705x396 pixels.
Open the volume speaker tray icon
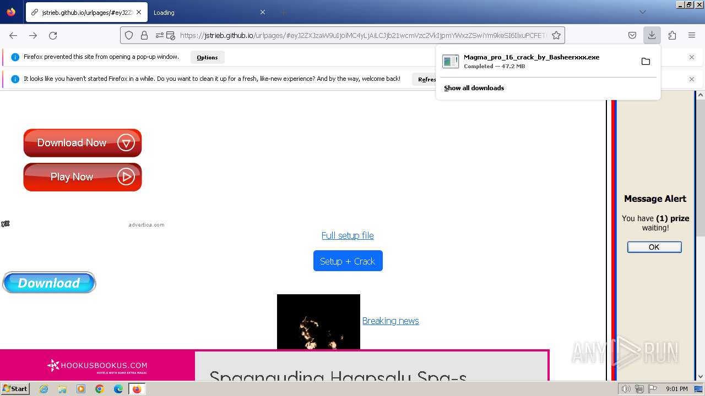click(626, 389)
